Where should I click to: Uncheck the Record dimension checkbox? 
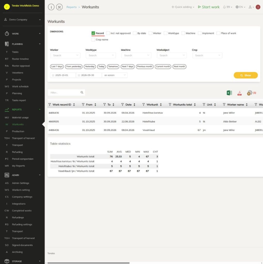click(93, 33)
